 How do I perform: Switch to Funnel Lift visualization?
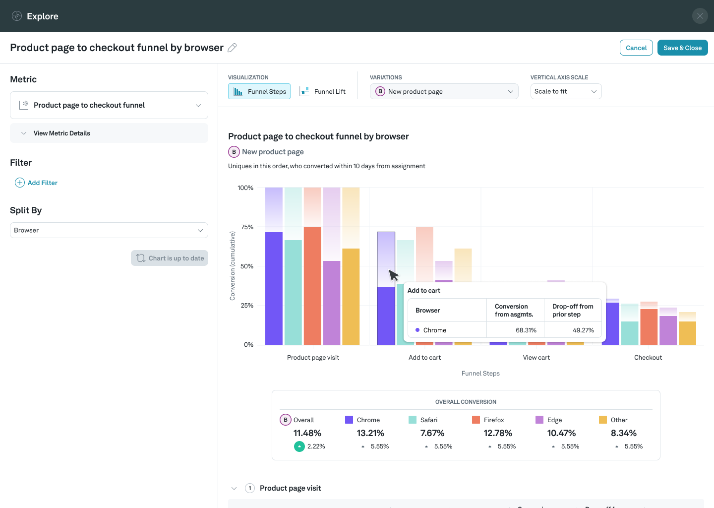pyautogui.click(x=323, y=91)
